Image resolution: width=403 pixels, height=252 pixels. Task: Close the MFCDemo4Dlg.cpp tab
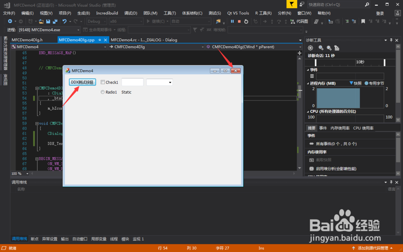(105, 40)
